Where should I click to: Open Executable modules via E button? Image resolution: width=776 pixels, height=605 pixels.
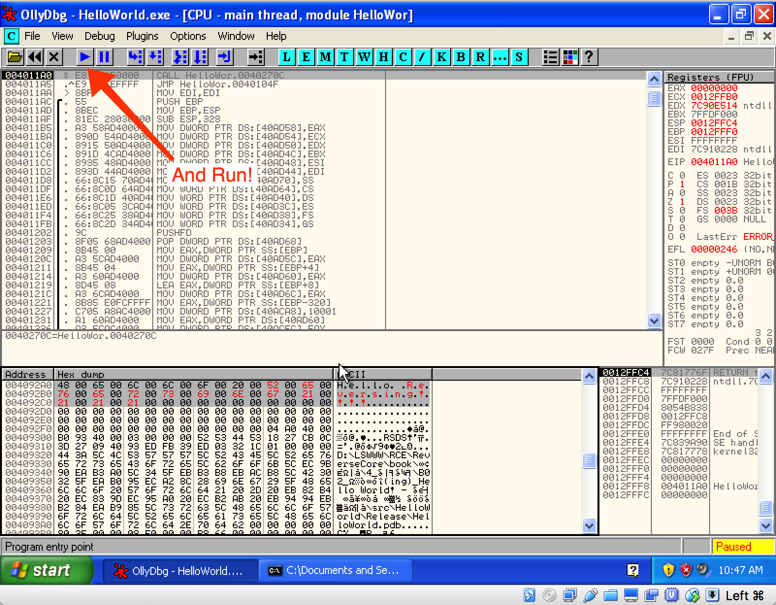[306, 57]
